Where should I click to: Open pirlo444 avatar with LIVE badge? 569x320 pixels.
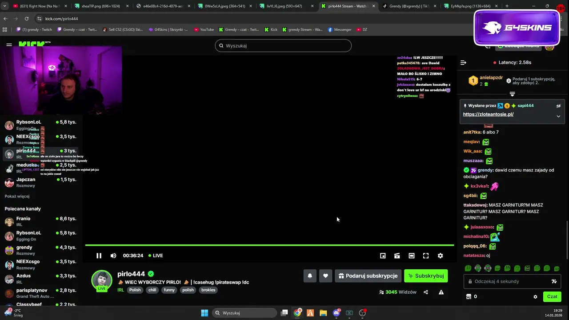pos(102,280)
